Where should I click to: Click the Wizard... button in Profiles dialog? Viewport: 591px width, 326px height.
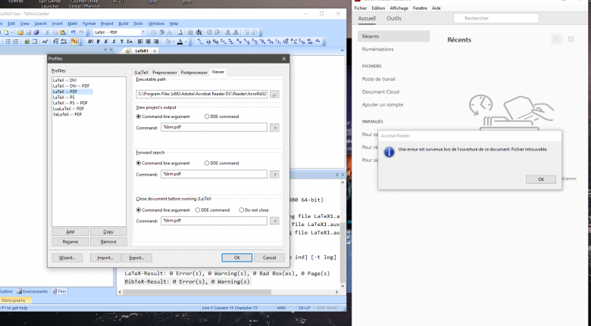[67, 257]
